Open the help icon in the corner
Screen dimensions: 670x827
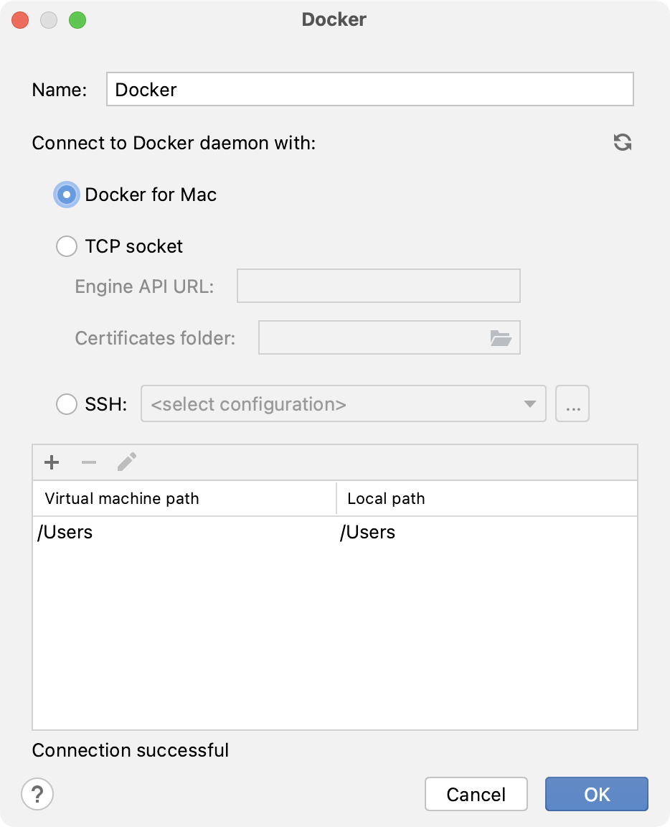pos(37,794)
